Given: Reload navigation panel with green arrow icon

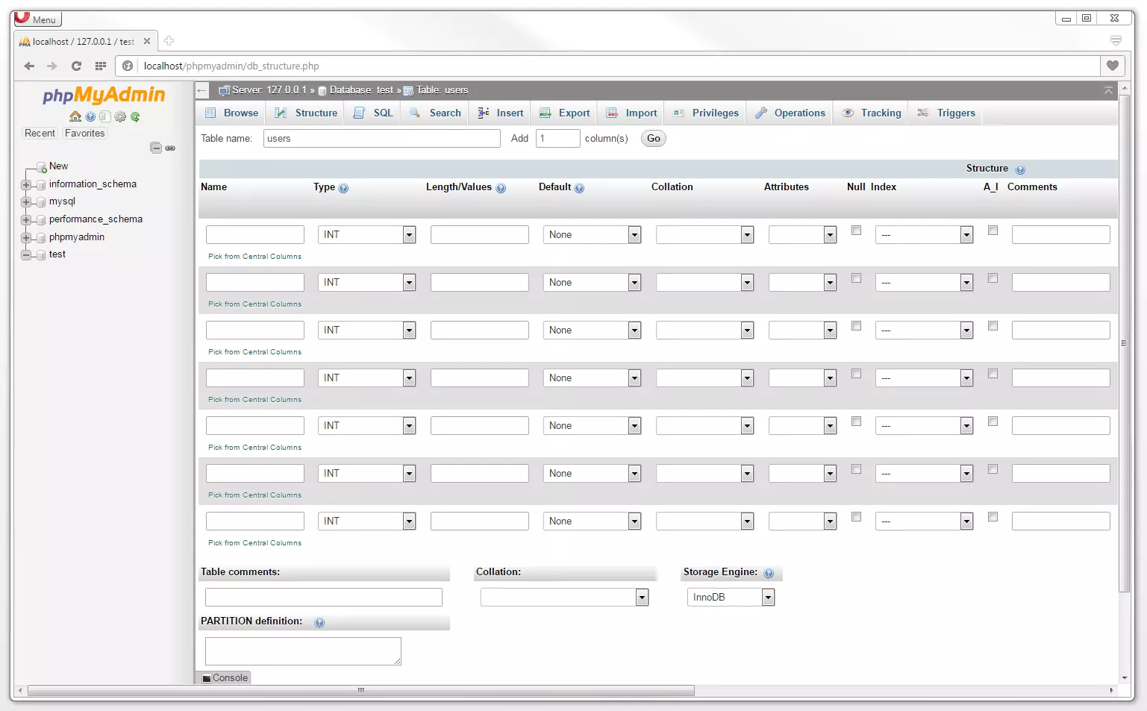Looking at the screenshot, I should click(135, 116).
